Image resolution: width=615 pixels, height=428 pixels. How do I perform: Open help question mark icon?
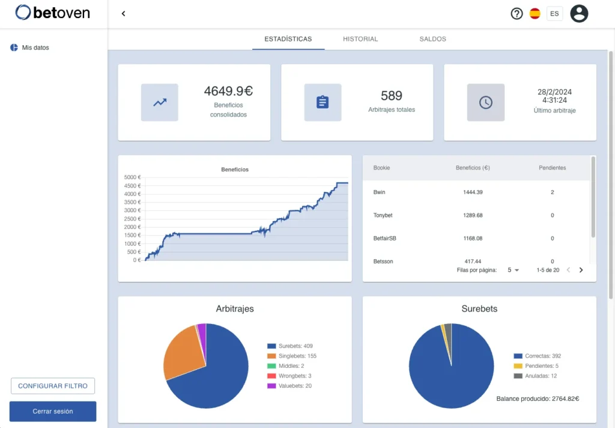517,13
